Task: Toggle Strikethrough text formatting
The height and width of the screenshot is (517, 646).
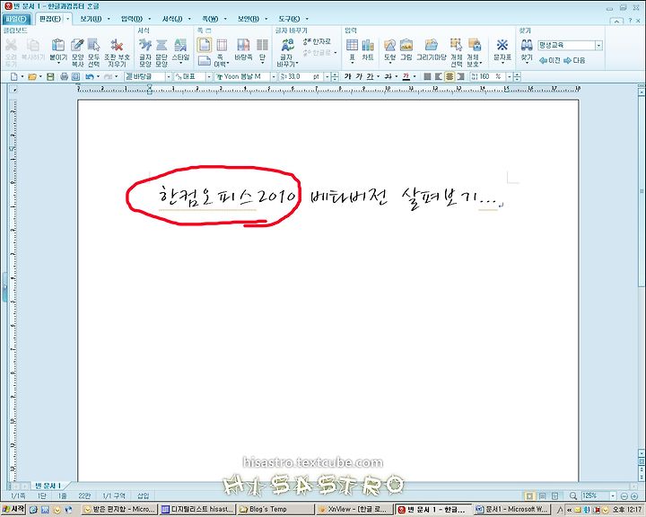Action: pos(388,76)
